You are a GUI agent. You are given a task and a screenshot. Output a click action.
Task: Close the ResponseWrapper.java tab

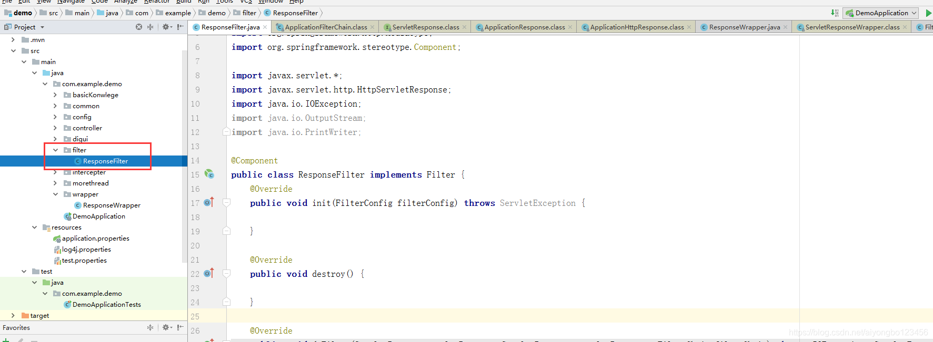[x=786, y=27]
